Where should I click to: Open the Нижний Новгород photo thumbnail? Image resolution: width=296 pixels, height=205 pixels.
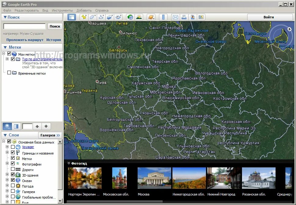(x=224, y=178)
